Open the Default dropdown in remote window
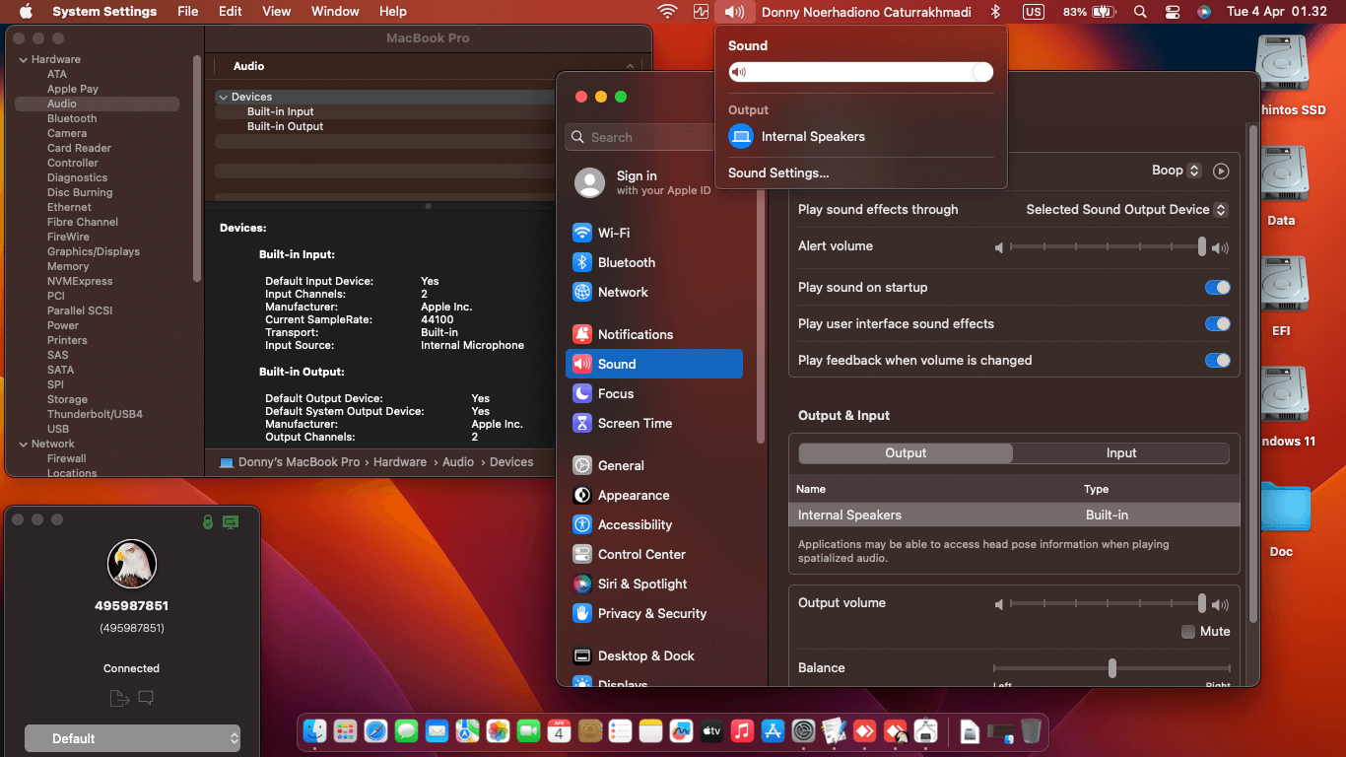 (x=132, y=738)
